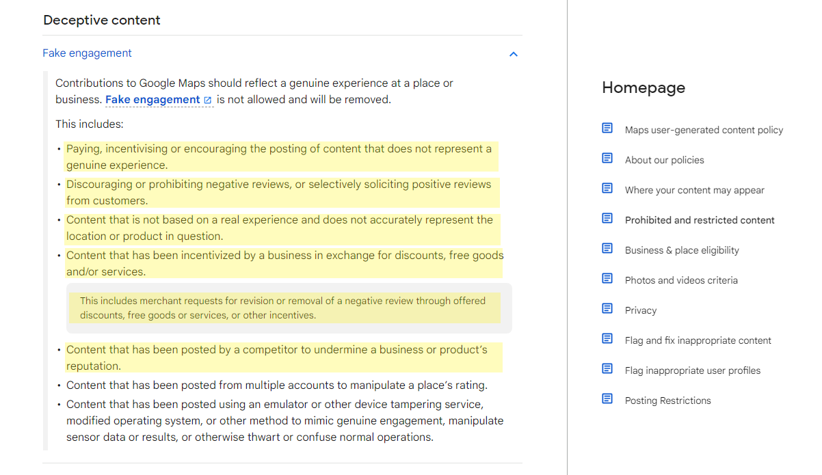The width and height of the screenshot is (822, 475).
Task: Open the bold Fake engagement glossary link
Action: 153,100
